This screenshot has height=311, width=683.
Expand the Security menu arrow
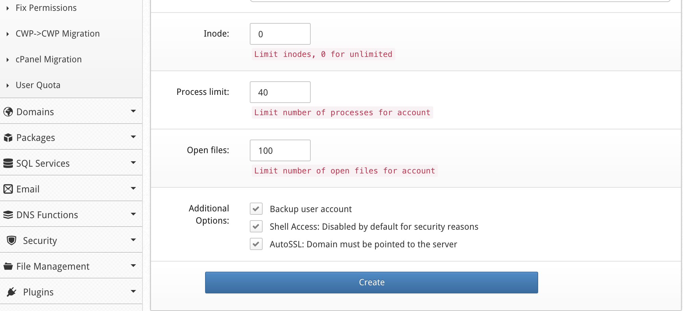point(133,240)
